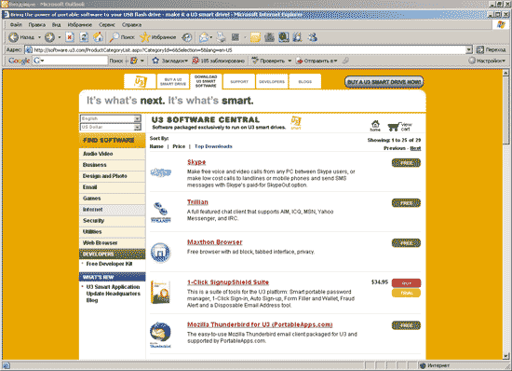Click the vertical page scrollbar

point(505,214)
